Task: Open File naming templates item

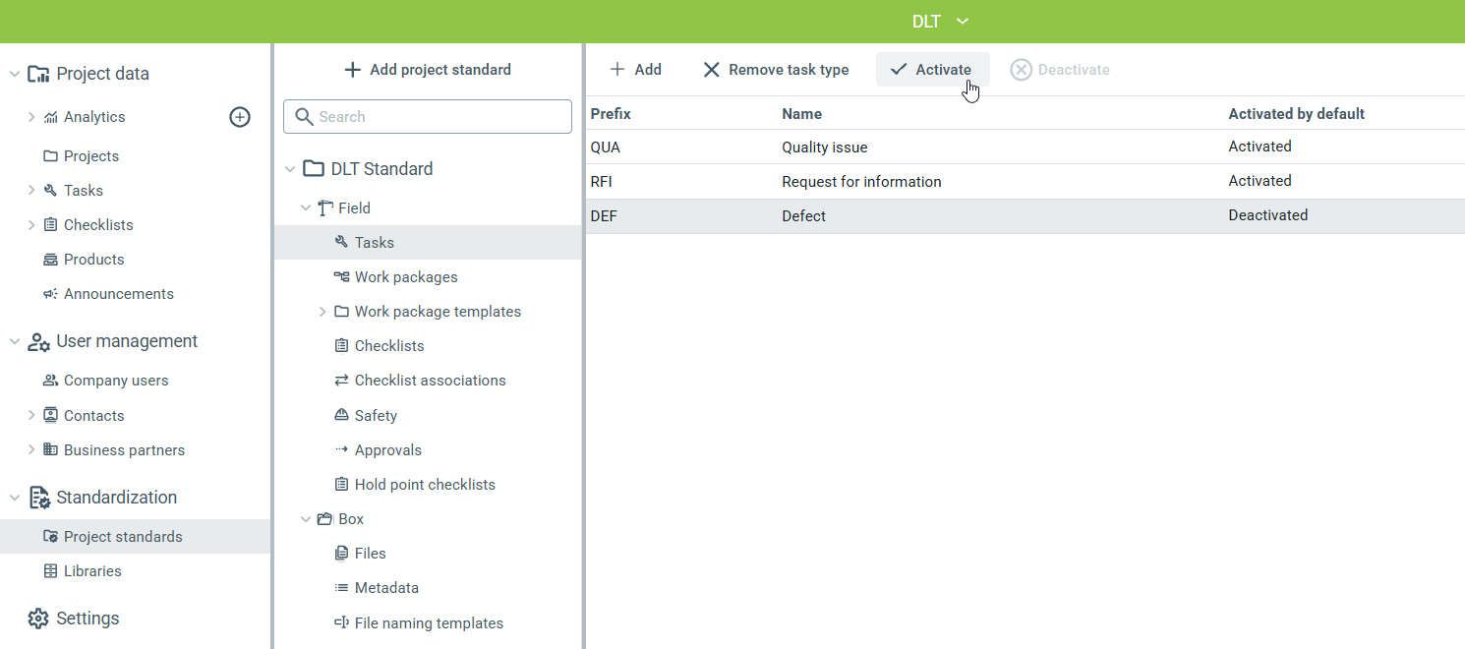Action: tap(428, 623)
